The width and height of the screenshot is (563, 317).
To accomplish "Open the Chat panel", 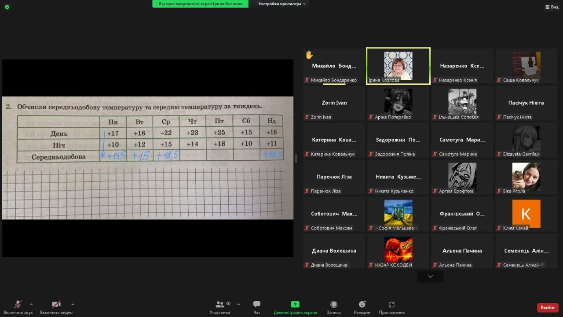I will [x=257, y=305].
